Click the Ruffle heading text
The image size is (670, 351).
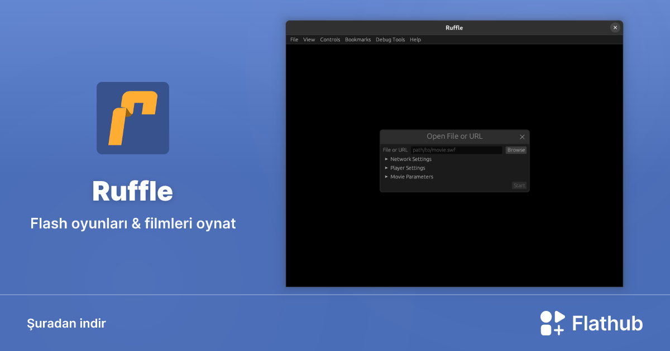132,191
